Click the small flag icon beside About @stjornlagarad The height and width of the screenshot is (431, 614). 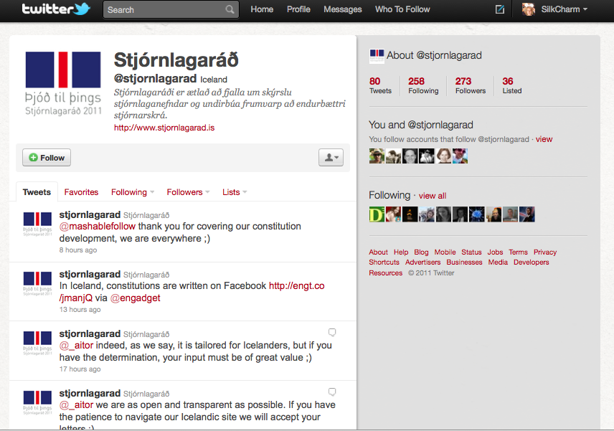(377, 56)
